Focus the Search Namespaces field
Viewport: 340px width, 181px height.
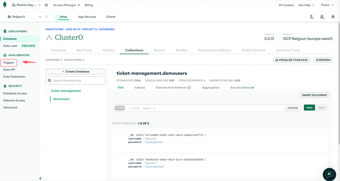pos(75,80)
